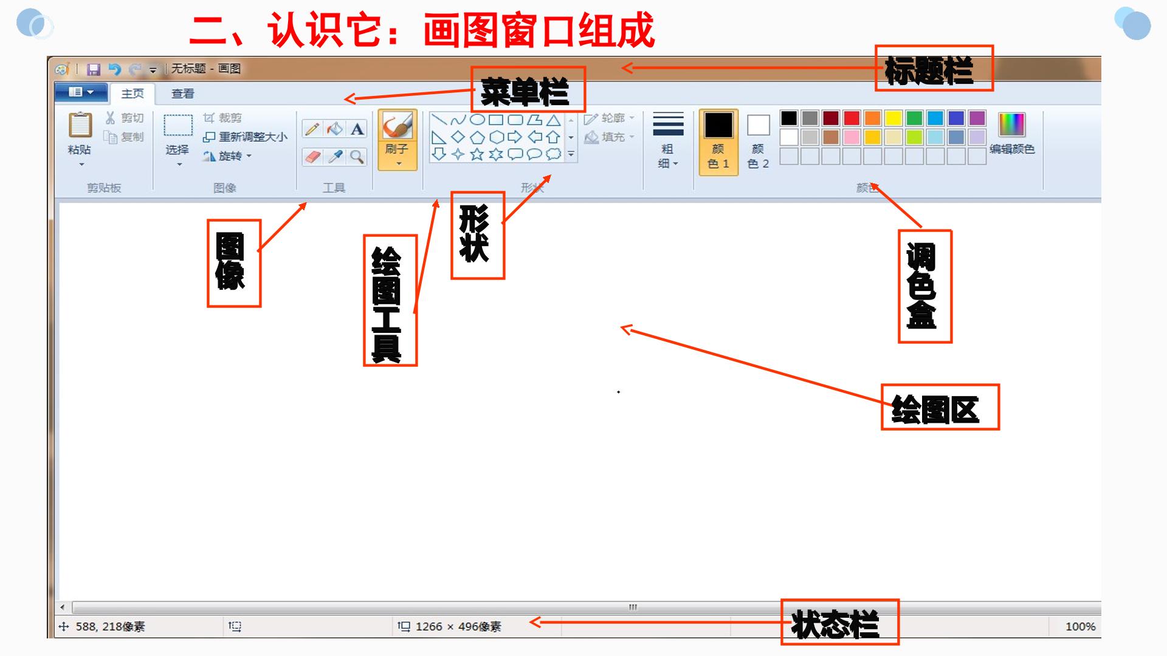Screen dimensions: 1167x656
Task: Open the 粗细 line thickness dropdown
Action: click(x=668, y=140)
